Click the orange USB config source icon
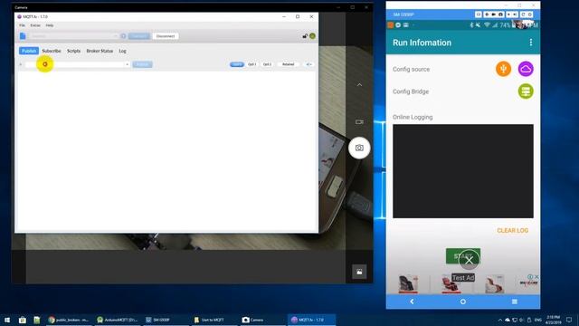The image size is (579, 326). (x=503, y=69)
